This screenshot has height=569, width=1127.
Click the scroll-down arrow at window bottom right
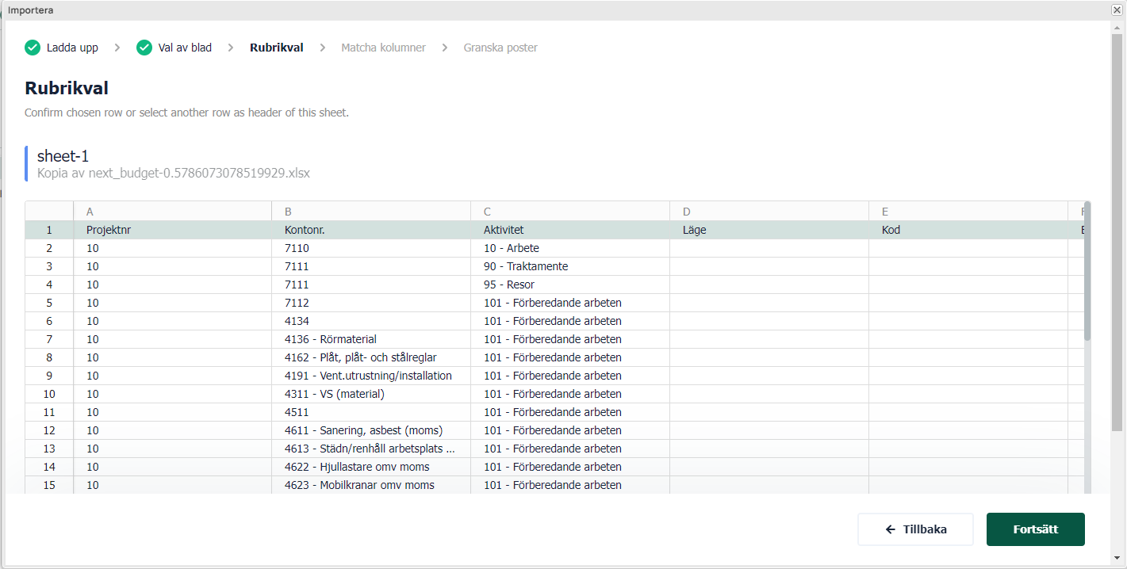pos(1117,557)
